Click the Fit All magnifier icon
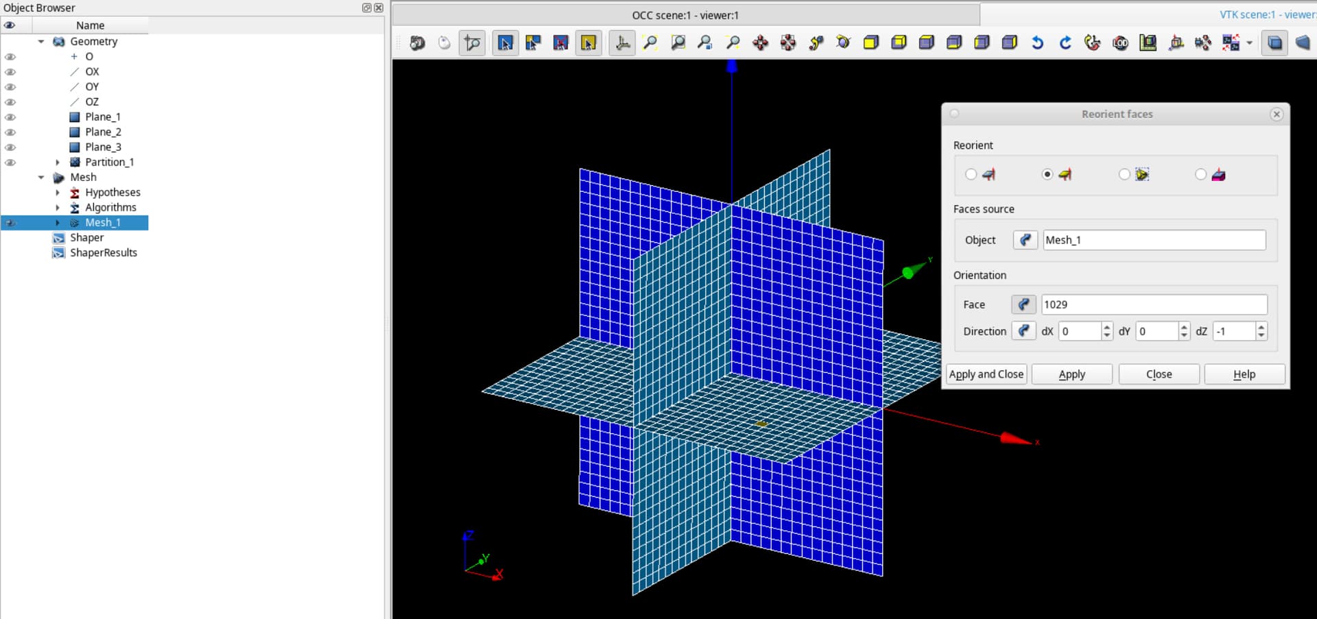1317x619 pixels. (x=650, y=43)
